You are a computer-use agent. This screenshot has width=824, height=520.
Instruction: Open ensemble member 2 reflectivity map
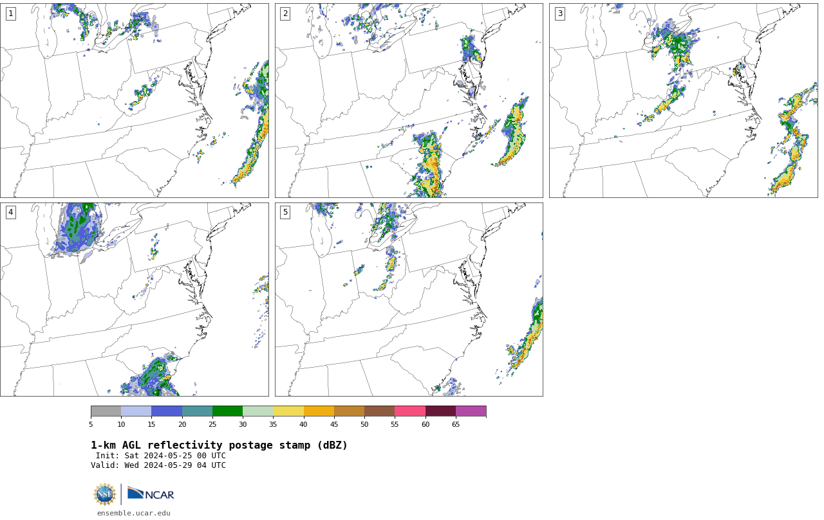point(409,100)
